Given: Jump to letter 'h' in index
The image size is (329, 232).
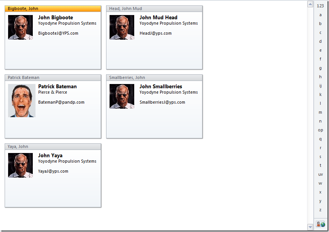Looking at the screenshot, I should 321,77.
